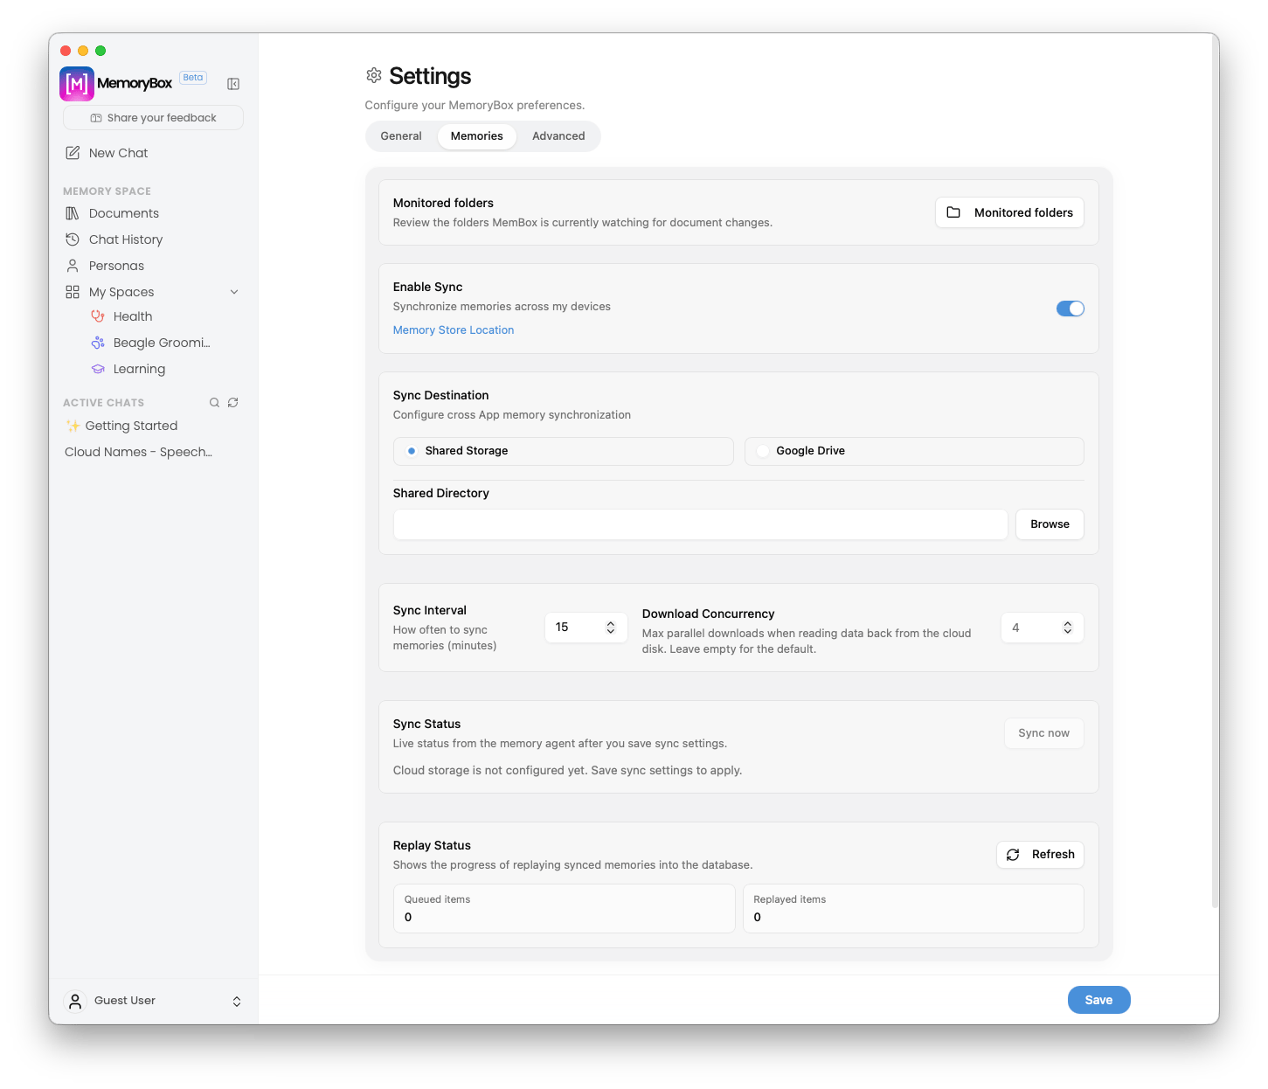This screenshot has height=1089, width=1268.
Task: Click the folder icon in Monitored folders button
Action: pyautogui.click(x=953, y=212)
